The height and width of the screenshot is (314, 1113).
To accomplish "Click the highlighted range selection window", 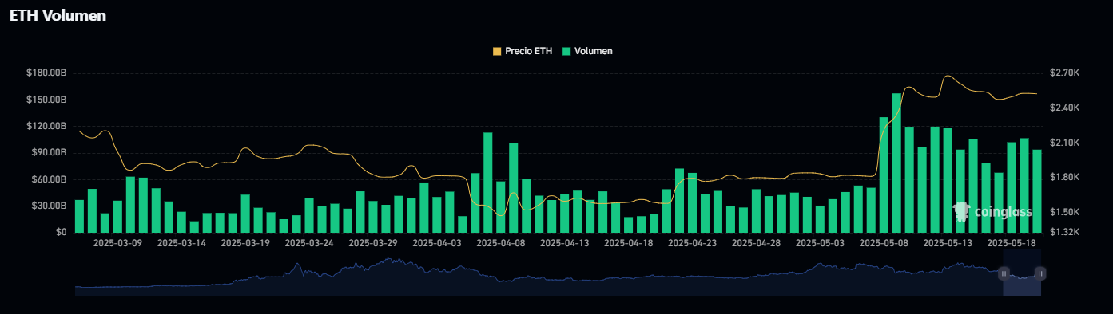I will tap(1022, 273).
